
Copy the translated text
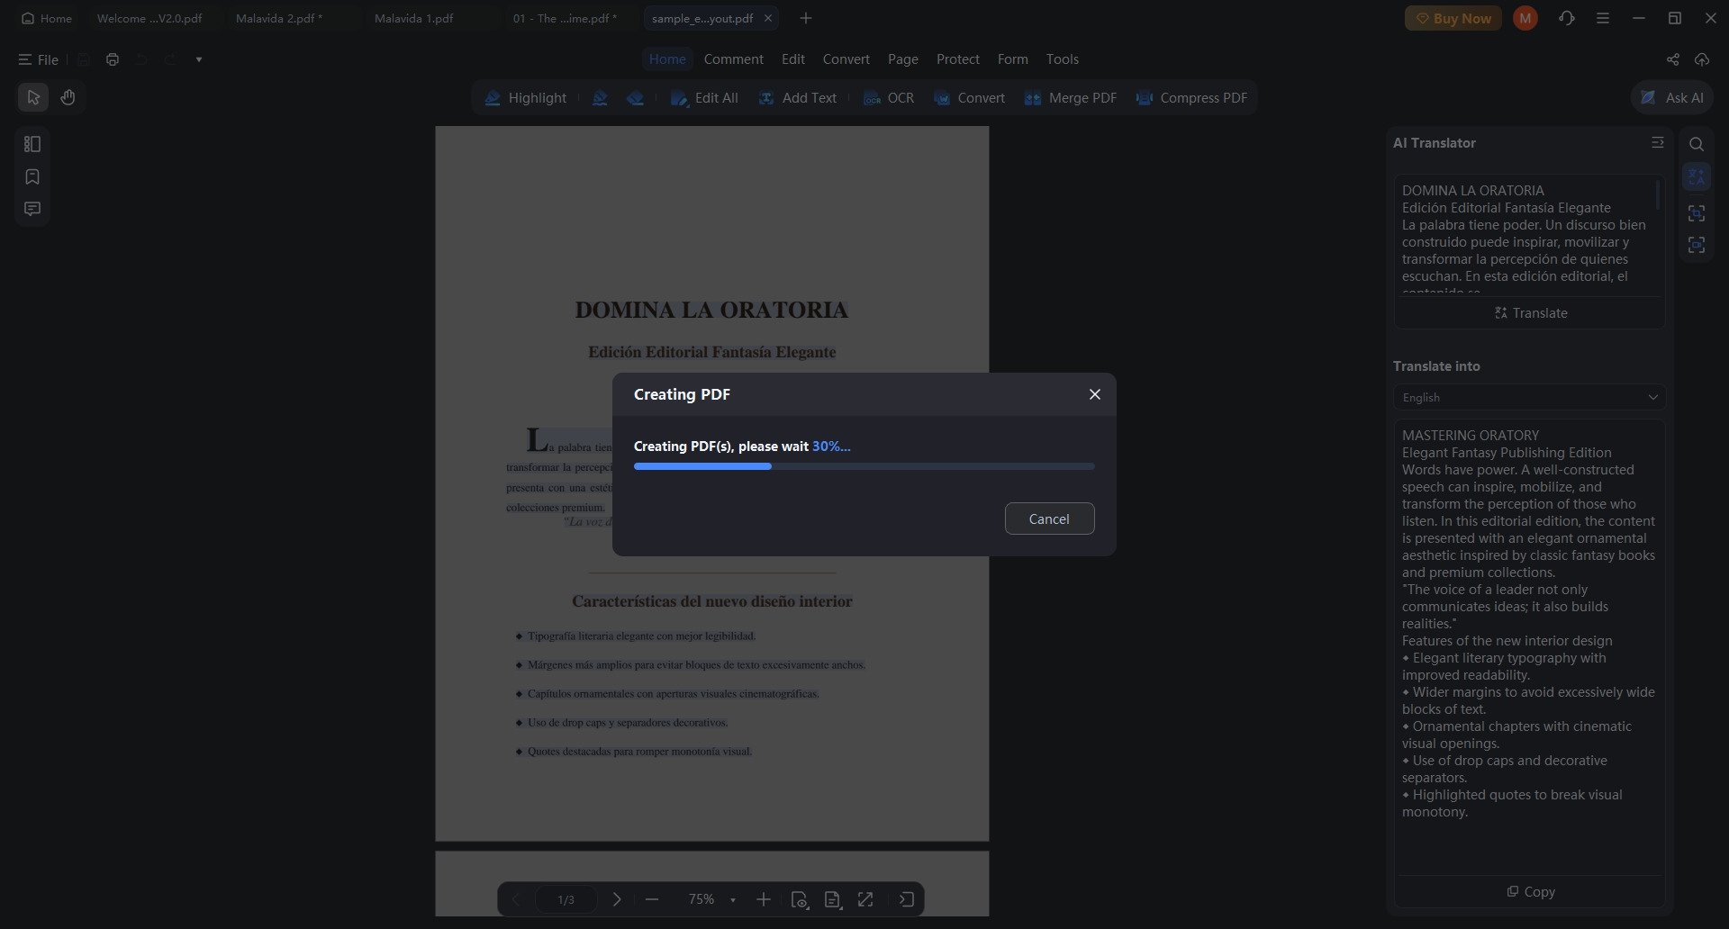[x=1530, y=891]
